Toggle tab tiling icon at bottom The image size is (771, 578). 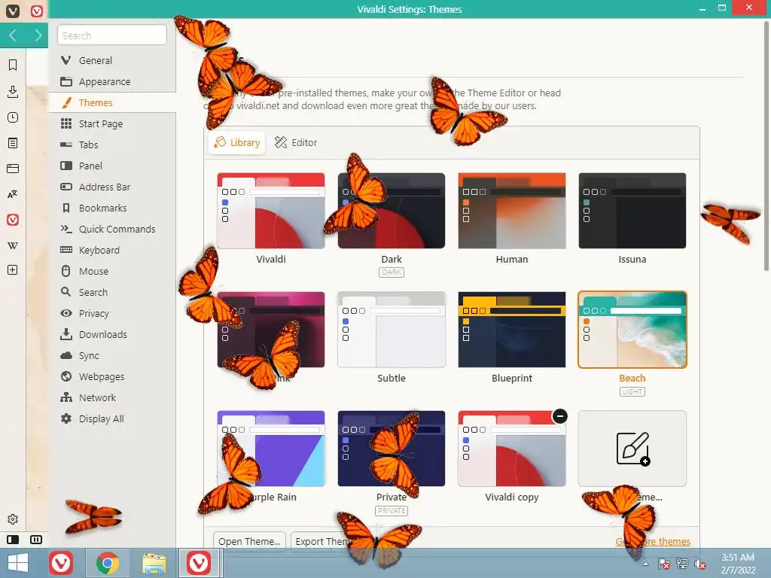tap(36, 540)
